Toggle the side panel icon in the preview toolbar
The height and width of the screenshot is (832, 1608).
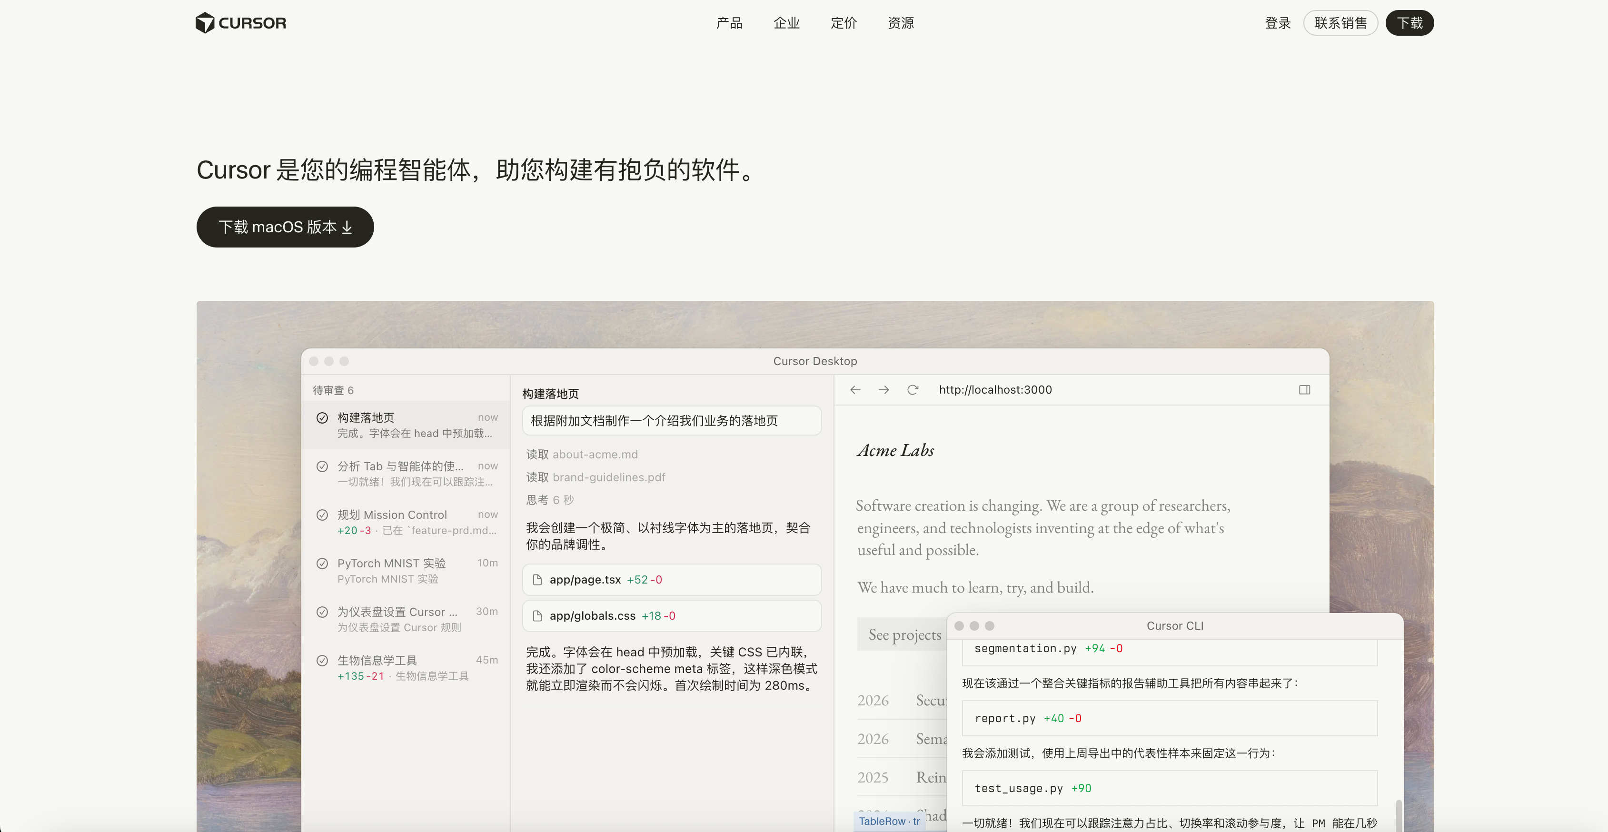click(1305, 390)
